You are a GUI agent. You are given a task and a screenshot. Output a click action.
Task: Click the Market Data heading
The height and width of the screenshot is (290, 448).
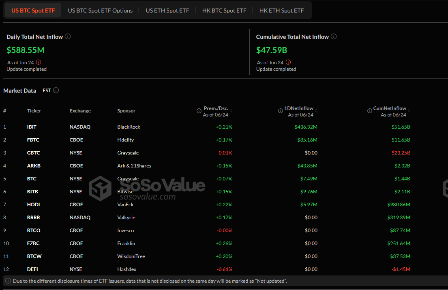pyautogui.click(x=20, y=91)
